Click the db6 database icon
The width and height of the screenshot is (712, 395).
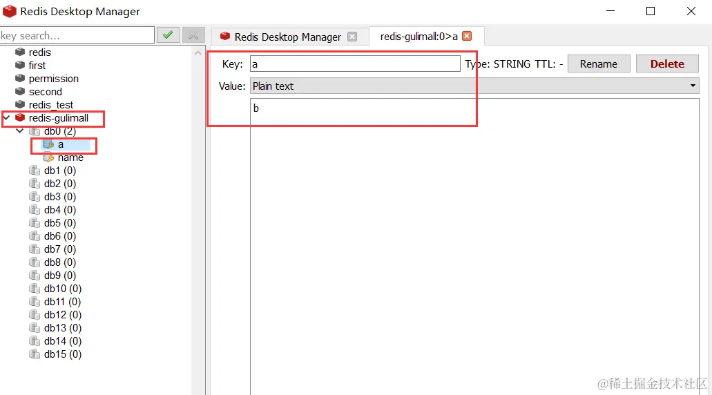[35, 237]
